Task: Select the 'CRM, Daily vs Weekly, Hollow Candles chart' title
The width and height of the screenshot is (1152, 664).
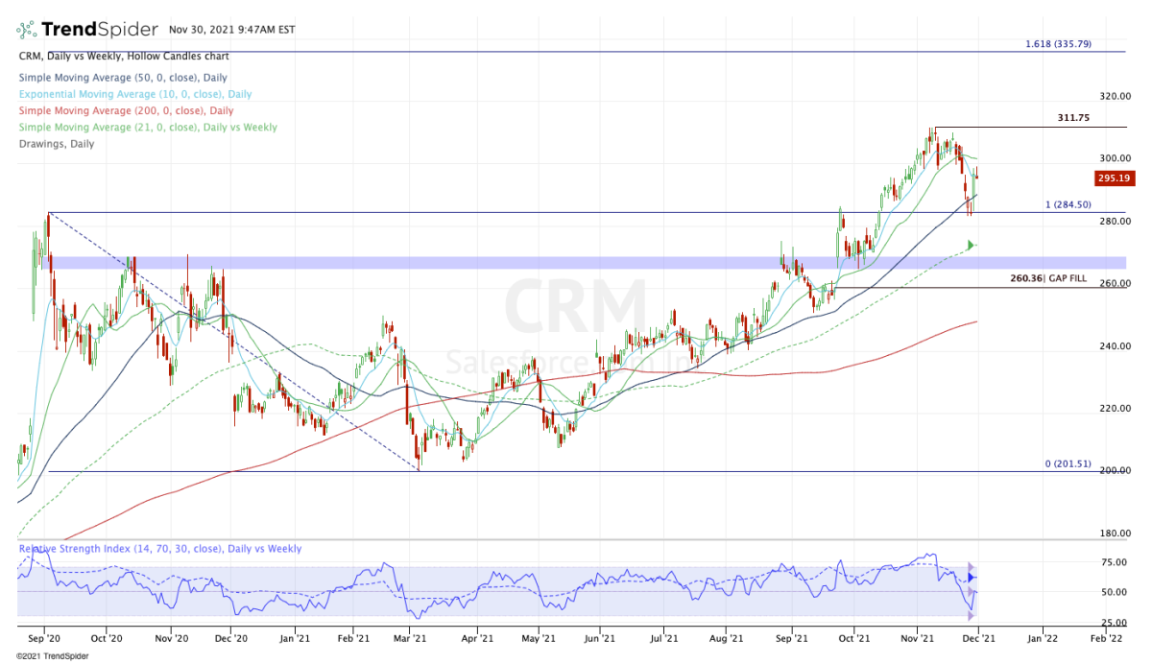Action: 125,57
